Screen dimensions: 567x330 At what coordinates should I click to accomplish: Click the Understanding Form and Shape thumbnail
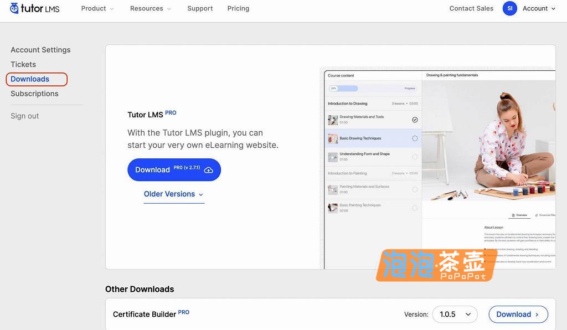(332, 156)
